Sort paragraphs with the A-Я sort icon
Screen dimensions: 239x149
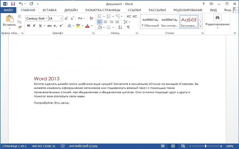(x=120, y=27)
